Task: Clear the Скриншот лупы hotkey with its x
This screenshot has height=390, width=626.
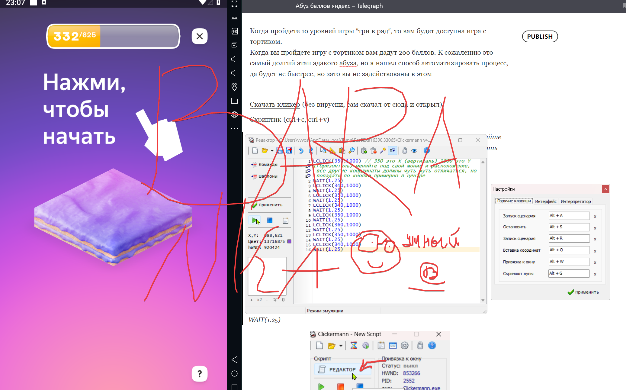Action: click(x=595, y=274)
